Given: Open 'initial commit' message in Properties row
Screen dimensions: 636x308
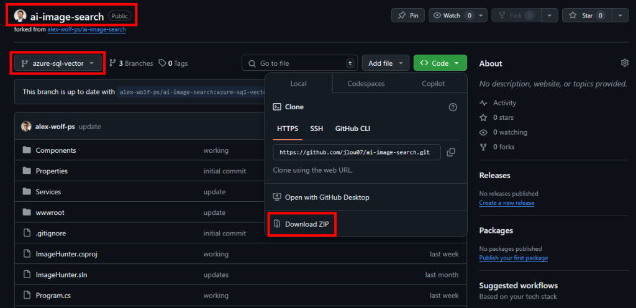Looking at the screenshot, I should tap(225, 171).
